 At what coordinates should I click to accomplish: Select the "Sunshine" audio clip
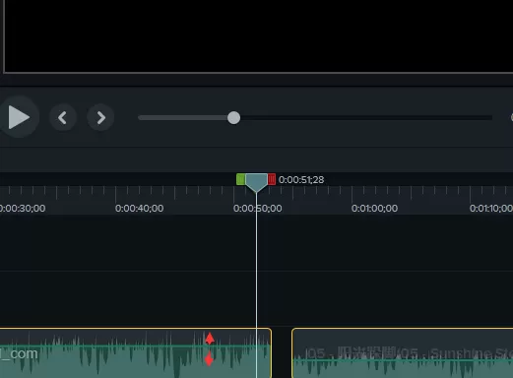[402, 352]
